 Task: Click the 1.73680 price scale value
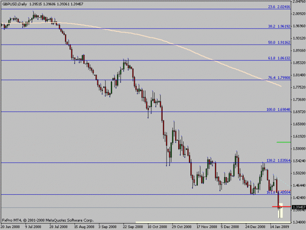[299, 100]
